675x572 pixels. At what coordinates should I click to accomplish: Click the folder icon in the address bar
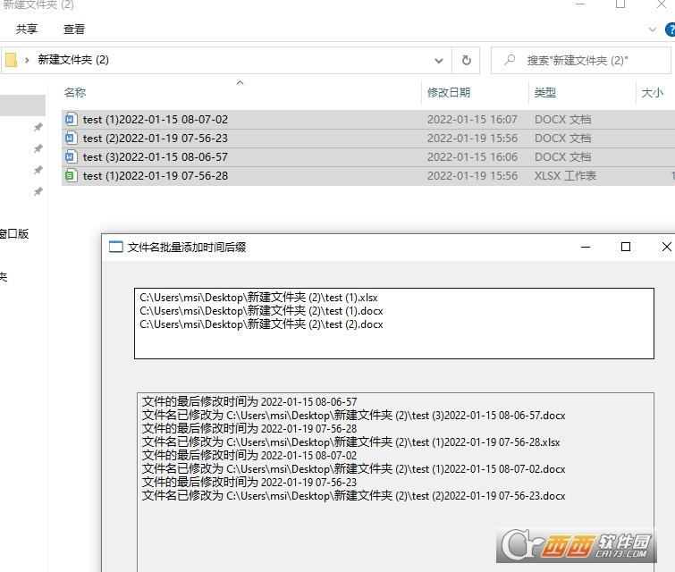click(11, 60)
